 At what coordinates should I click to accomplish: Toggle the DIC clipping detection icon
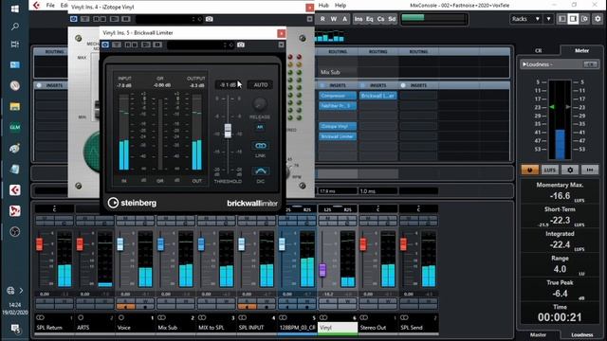pyautogui.click(x=261, y=170)
